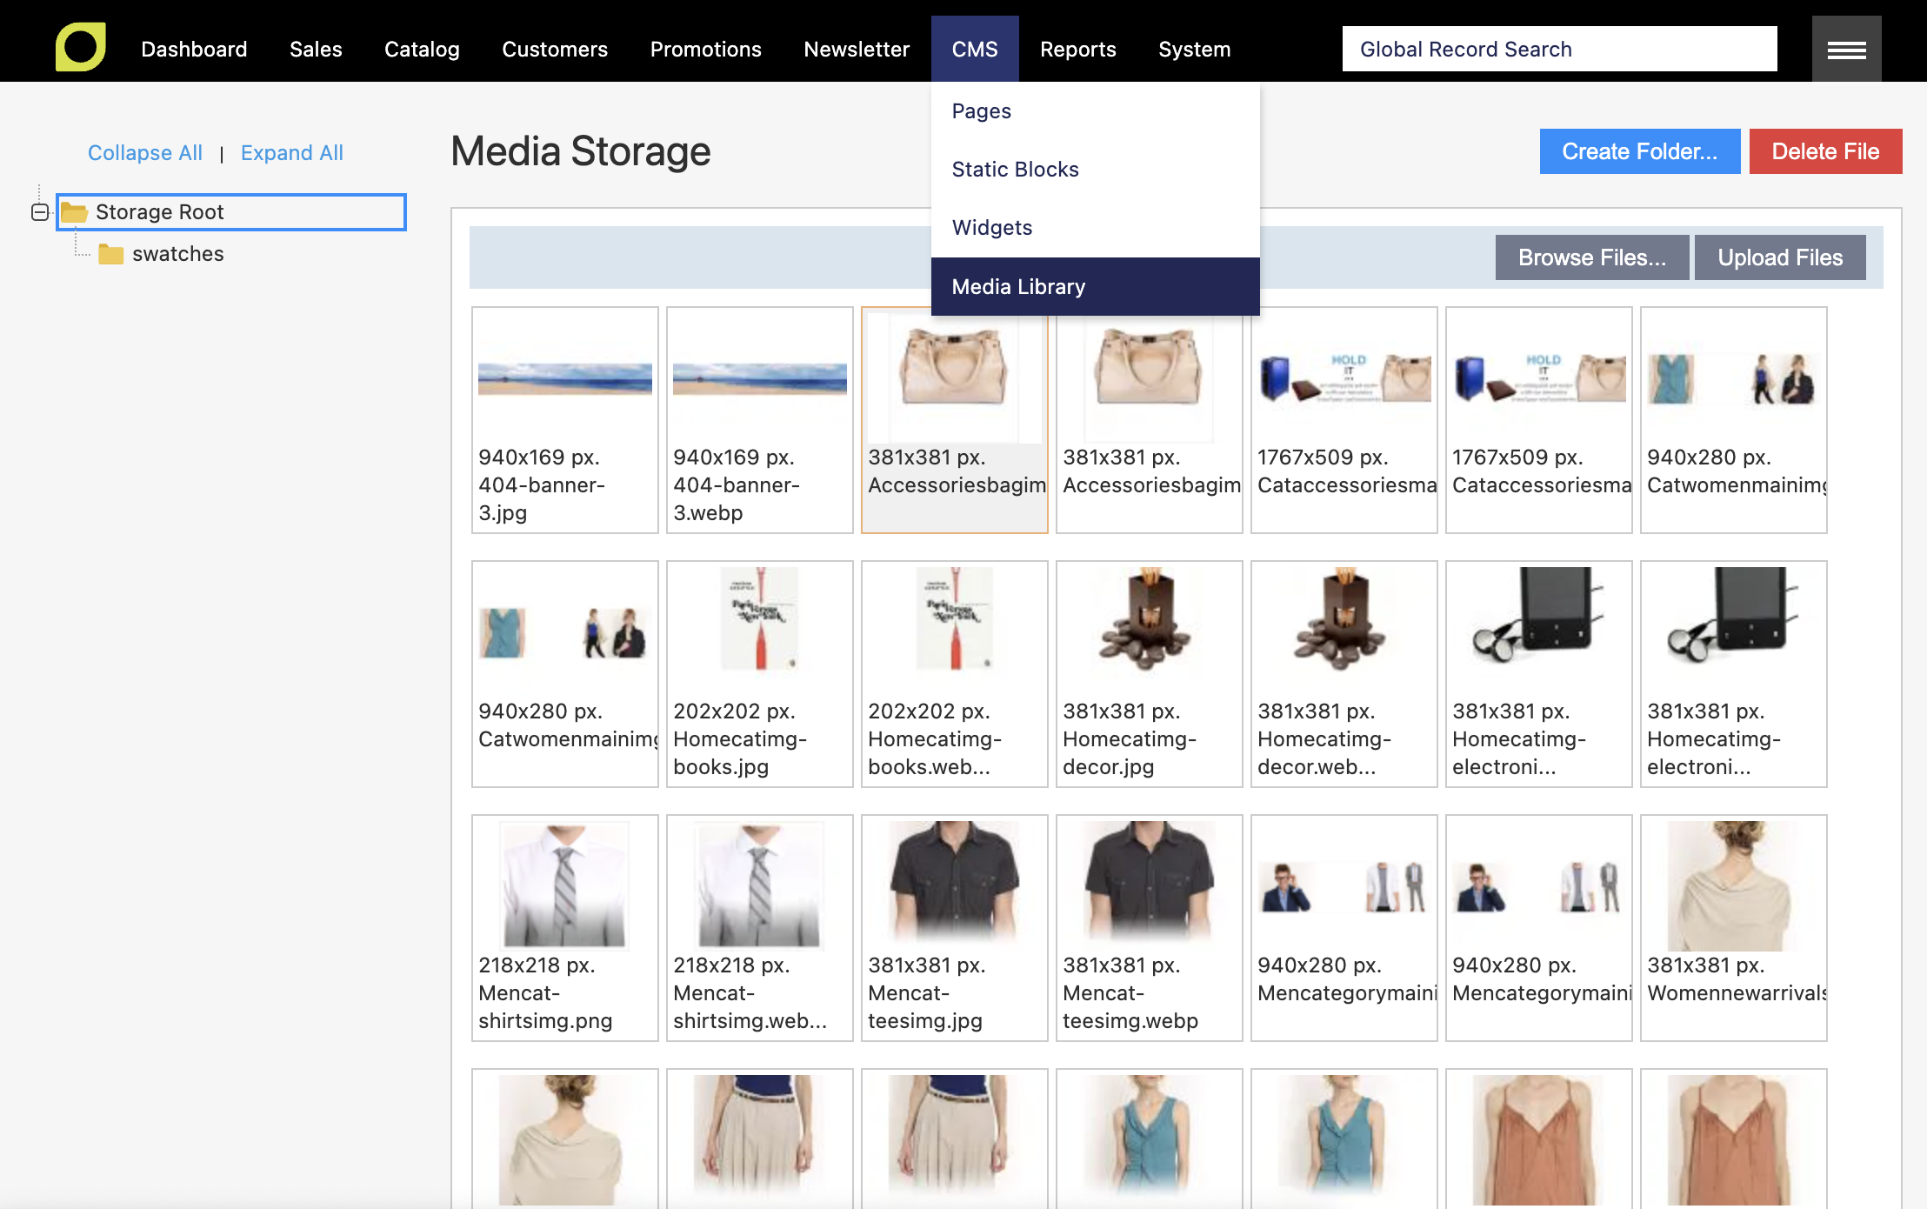The width and height of the screenshot is (1927, 1209).
Task: Click Upload Files button
Action: click(x=1779, y=257)
